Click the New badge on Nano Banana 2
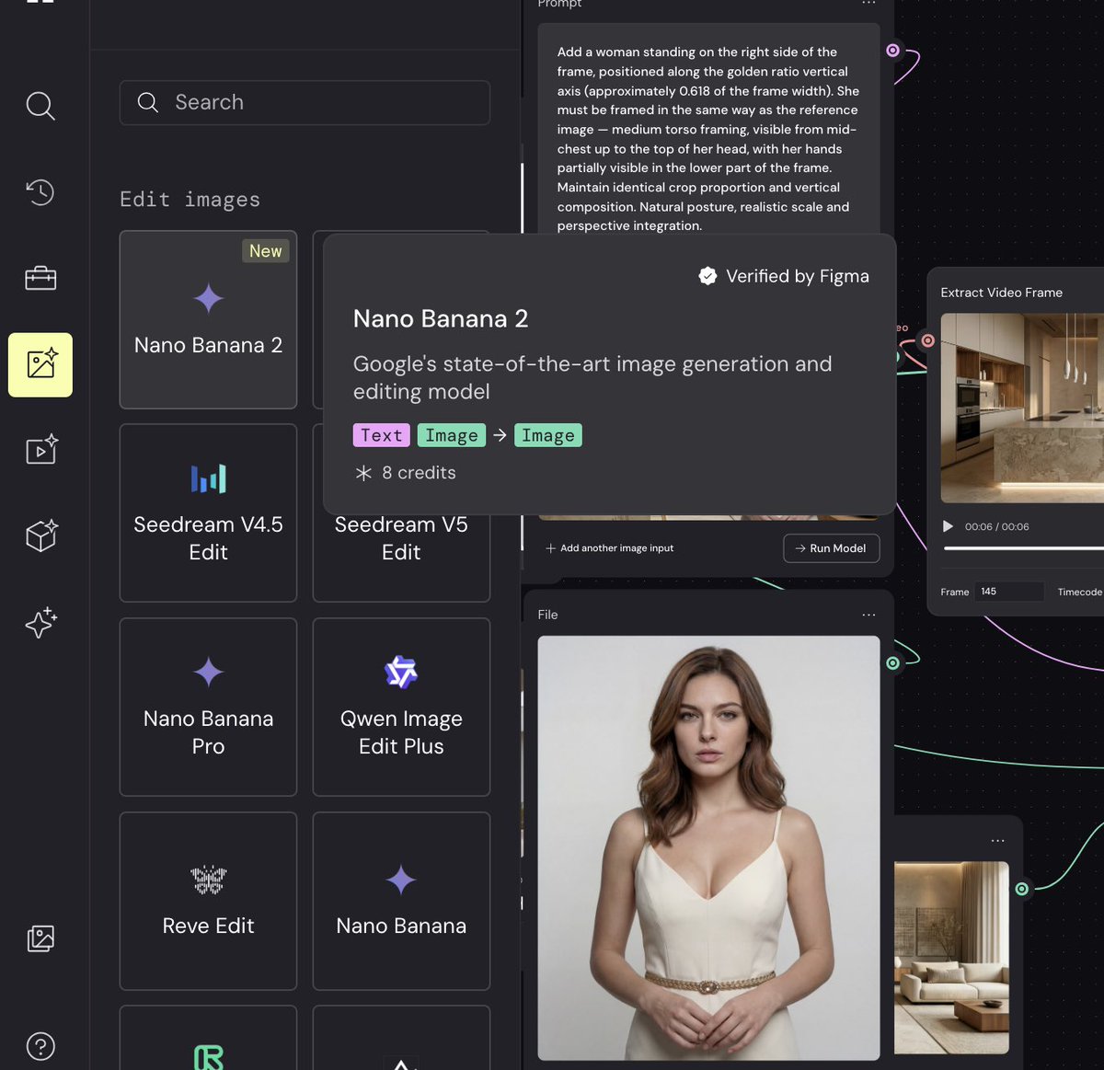Screen dimensions: 1104x1070 (266, 251)
